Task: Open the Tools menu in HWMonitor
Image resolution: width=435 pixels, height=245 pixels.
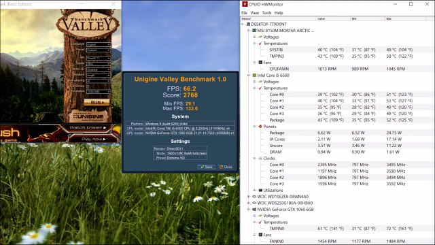Action: coord(266,13)
